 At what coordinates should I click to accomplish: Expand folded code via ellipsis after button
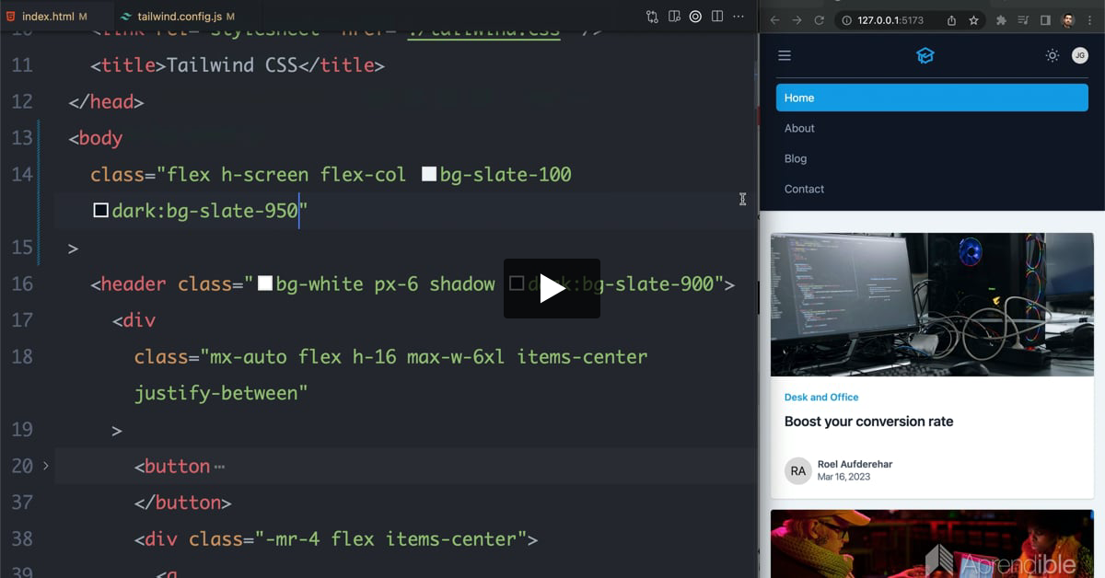[x=219, y=467]
